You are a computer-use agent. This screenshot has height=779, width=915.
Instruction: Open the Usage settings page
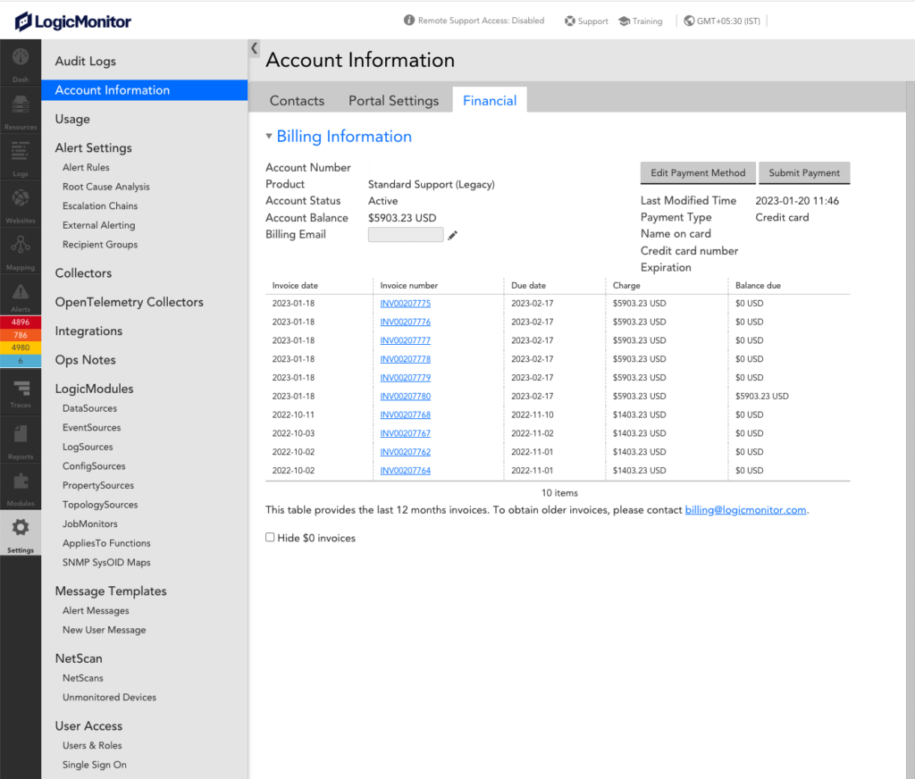72,119
